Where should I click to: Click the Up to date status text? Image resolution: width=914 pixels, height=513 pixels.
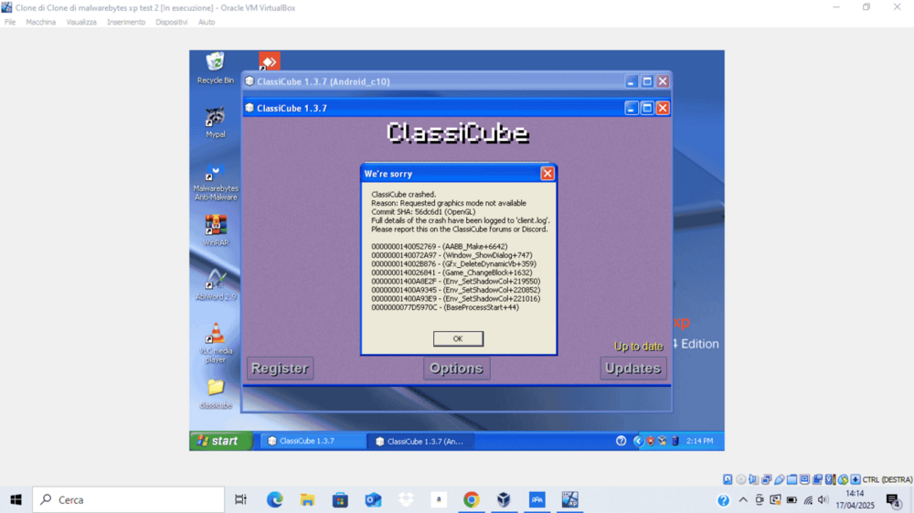pos(638,347)
